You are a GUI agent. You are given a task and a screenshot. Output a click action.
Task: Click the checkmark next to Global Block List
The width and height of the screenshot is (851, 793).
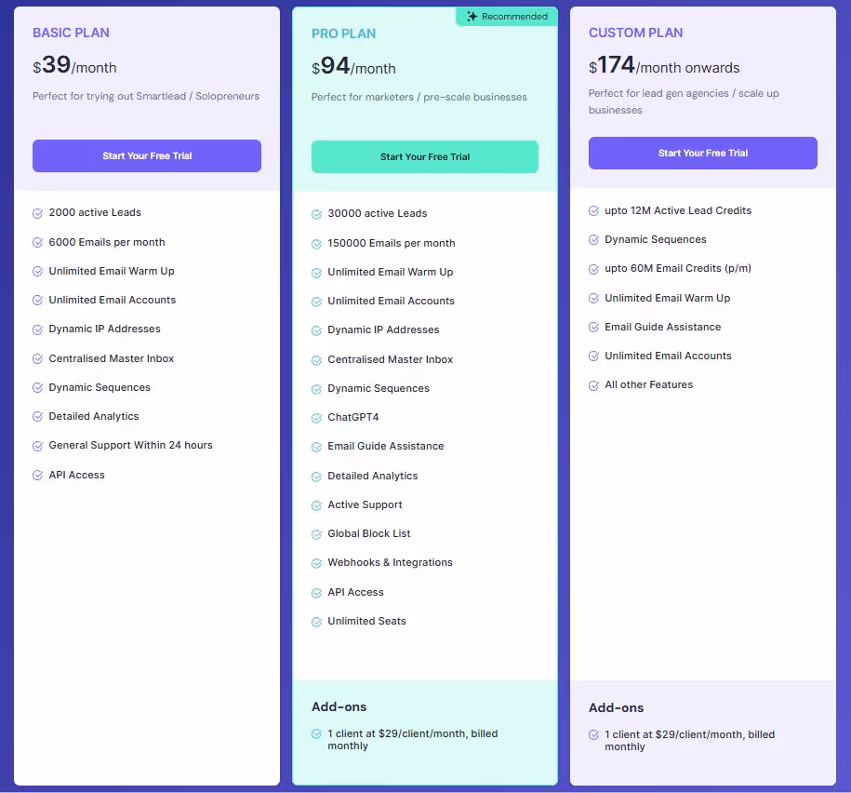pos(315,533)
